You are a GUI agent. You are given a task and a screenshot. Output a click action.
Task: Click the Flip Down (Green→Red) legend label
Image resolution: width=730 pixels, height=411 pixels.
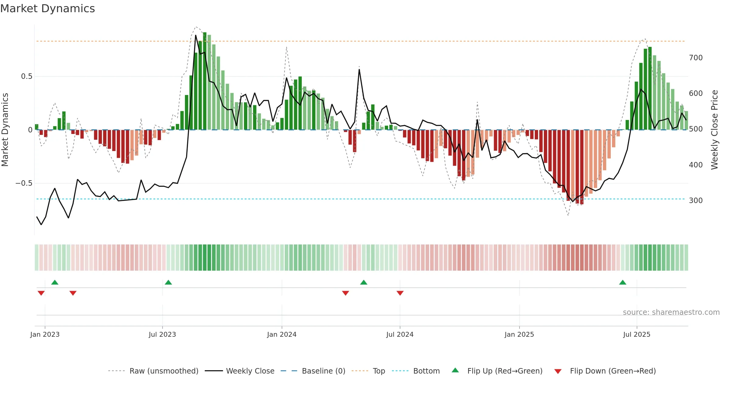coord(613,371)
